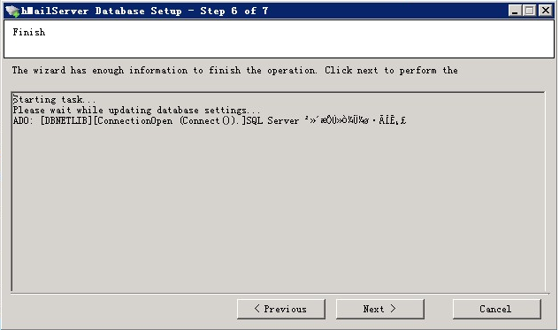This screenshot has height=330, width=559.
Task: Click the right chevron on the Next button
Action: pos(393,309)
